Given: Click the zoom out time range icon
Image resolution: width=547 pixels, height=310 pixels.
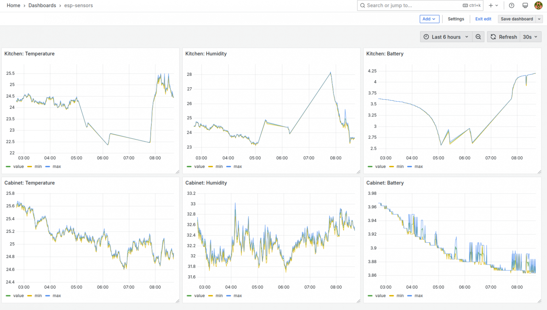Looking at the screenshot, I should click(x=478, y=37).
